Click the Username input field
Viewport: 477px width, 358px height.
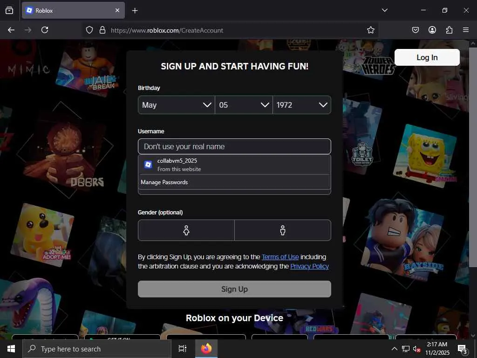(x=234, y=146)
